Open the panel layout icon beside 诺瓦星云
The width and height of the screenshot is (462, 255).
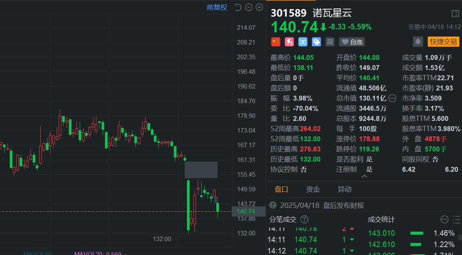(455, 14)
